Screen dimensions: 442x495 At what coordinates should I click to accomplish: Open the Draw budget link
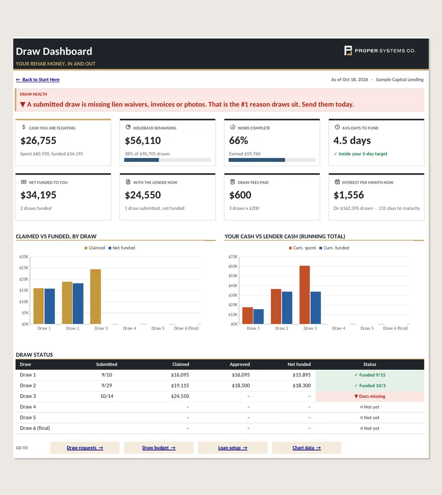(x=159, y=448)
